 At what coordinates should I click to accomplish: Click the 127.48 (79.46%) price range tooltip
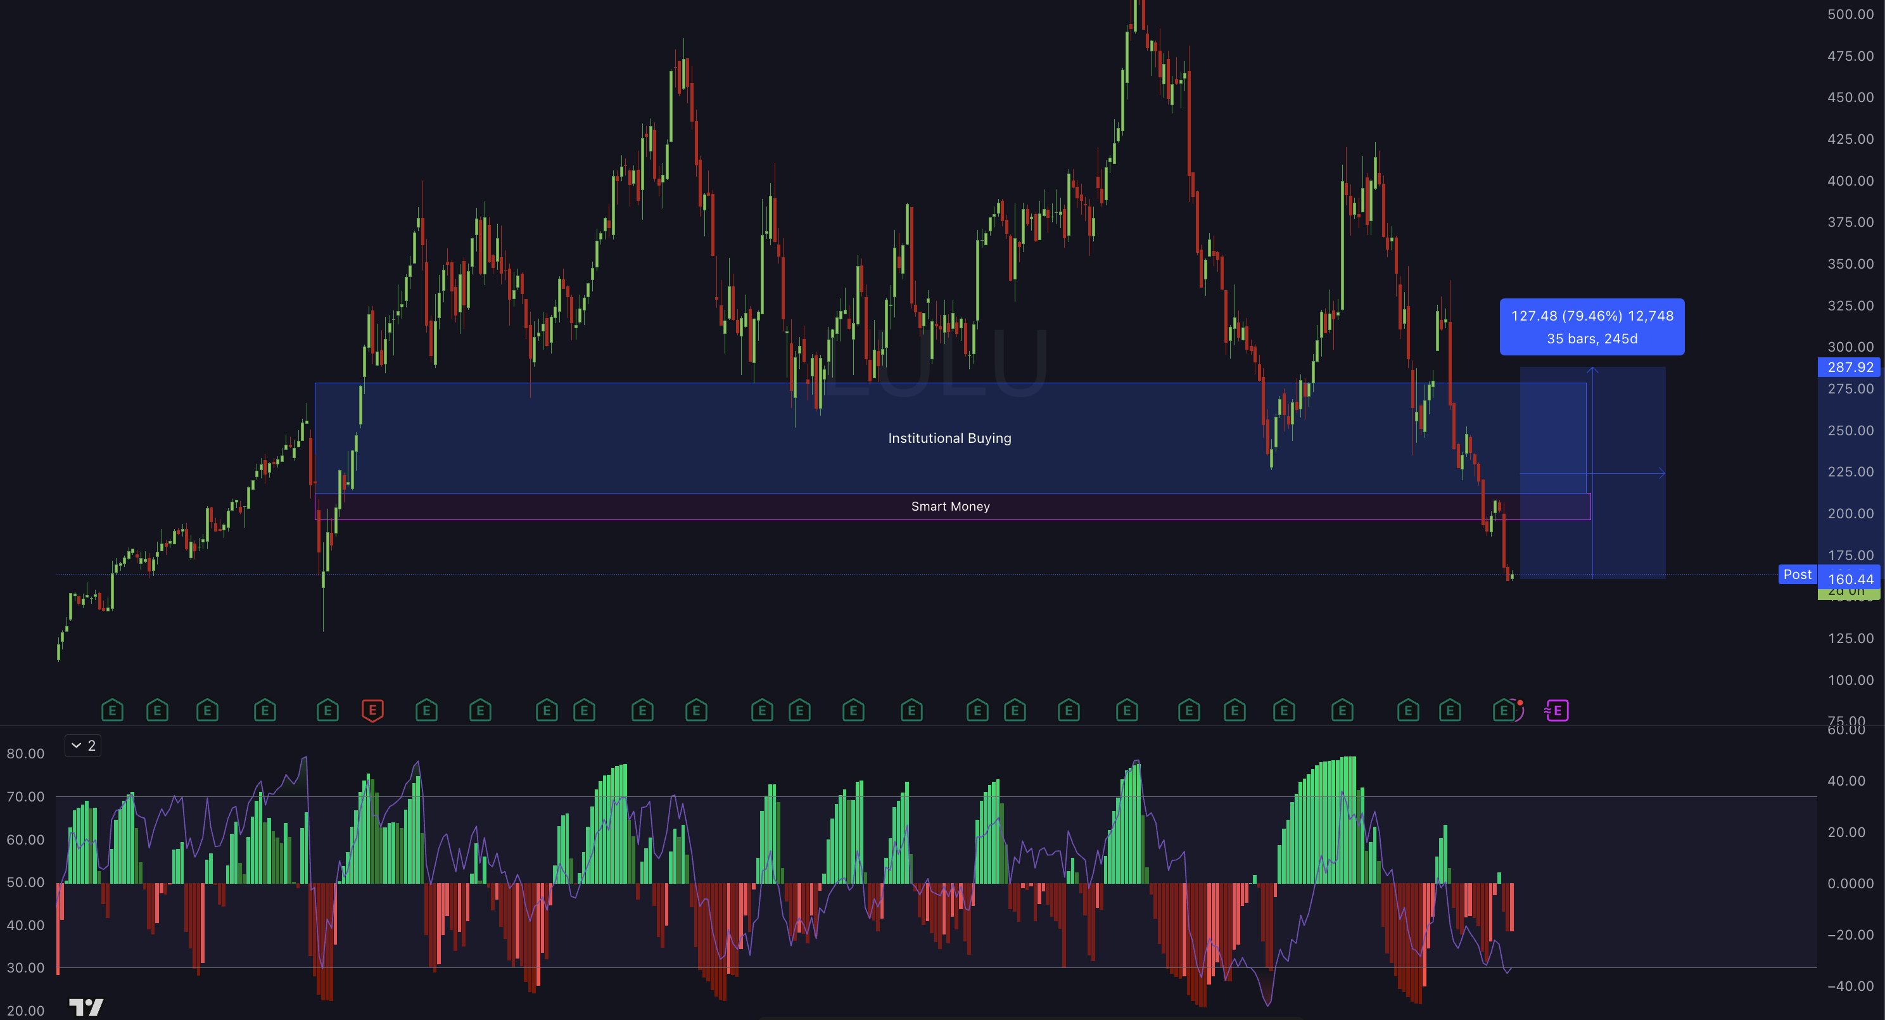click(1592, 327)
